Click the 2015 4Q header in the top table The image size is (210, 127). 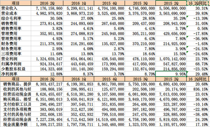[x=110, y=3]
